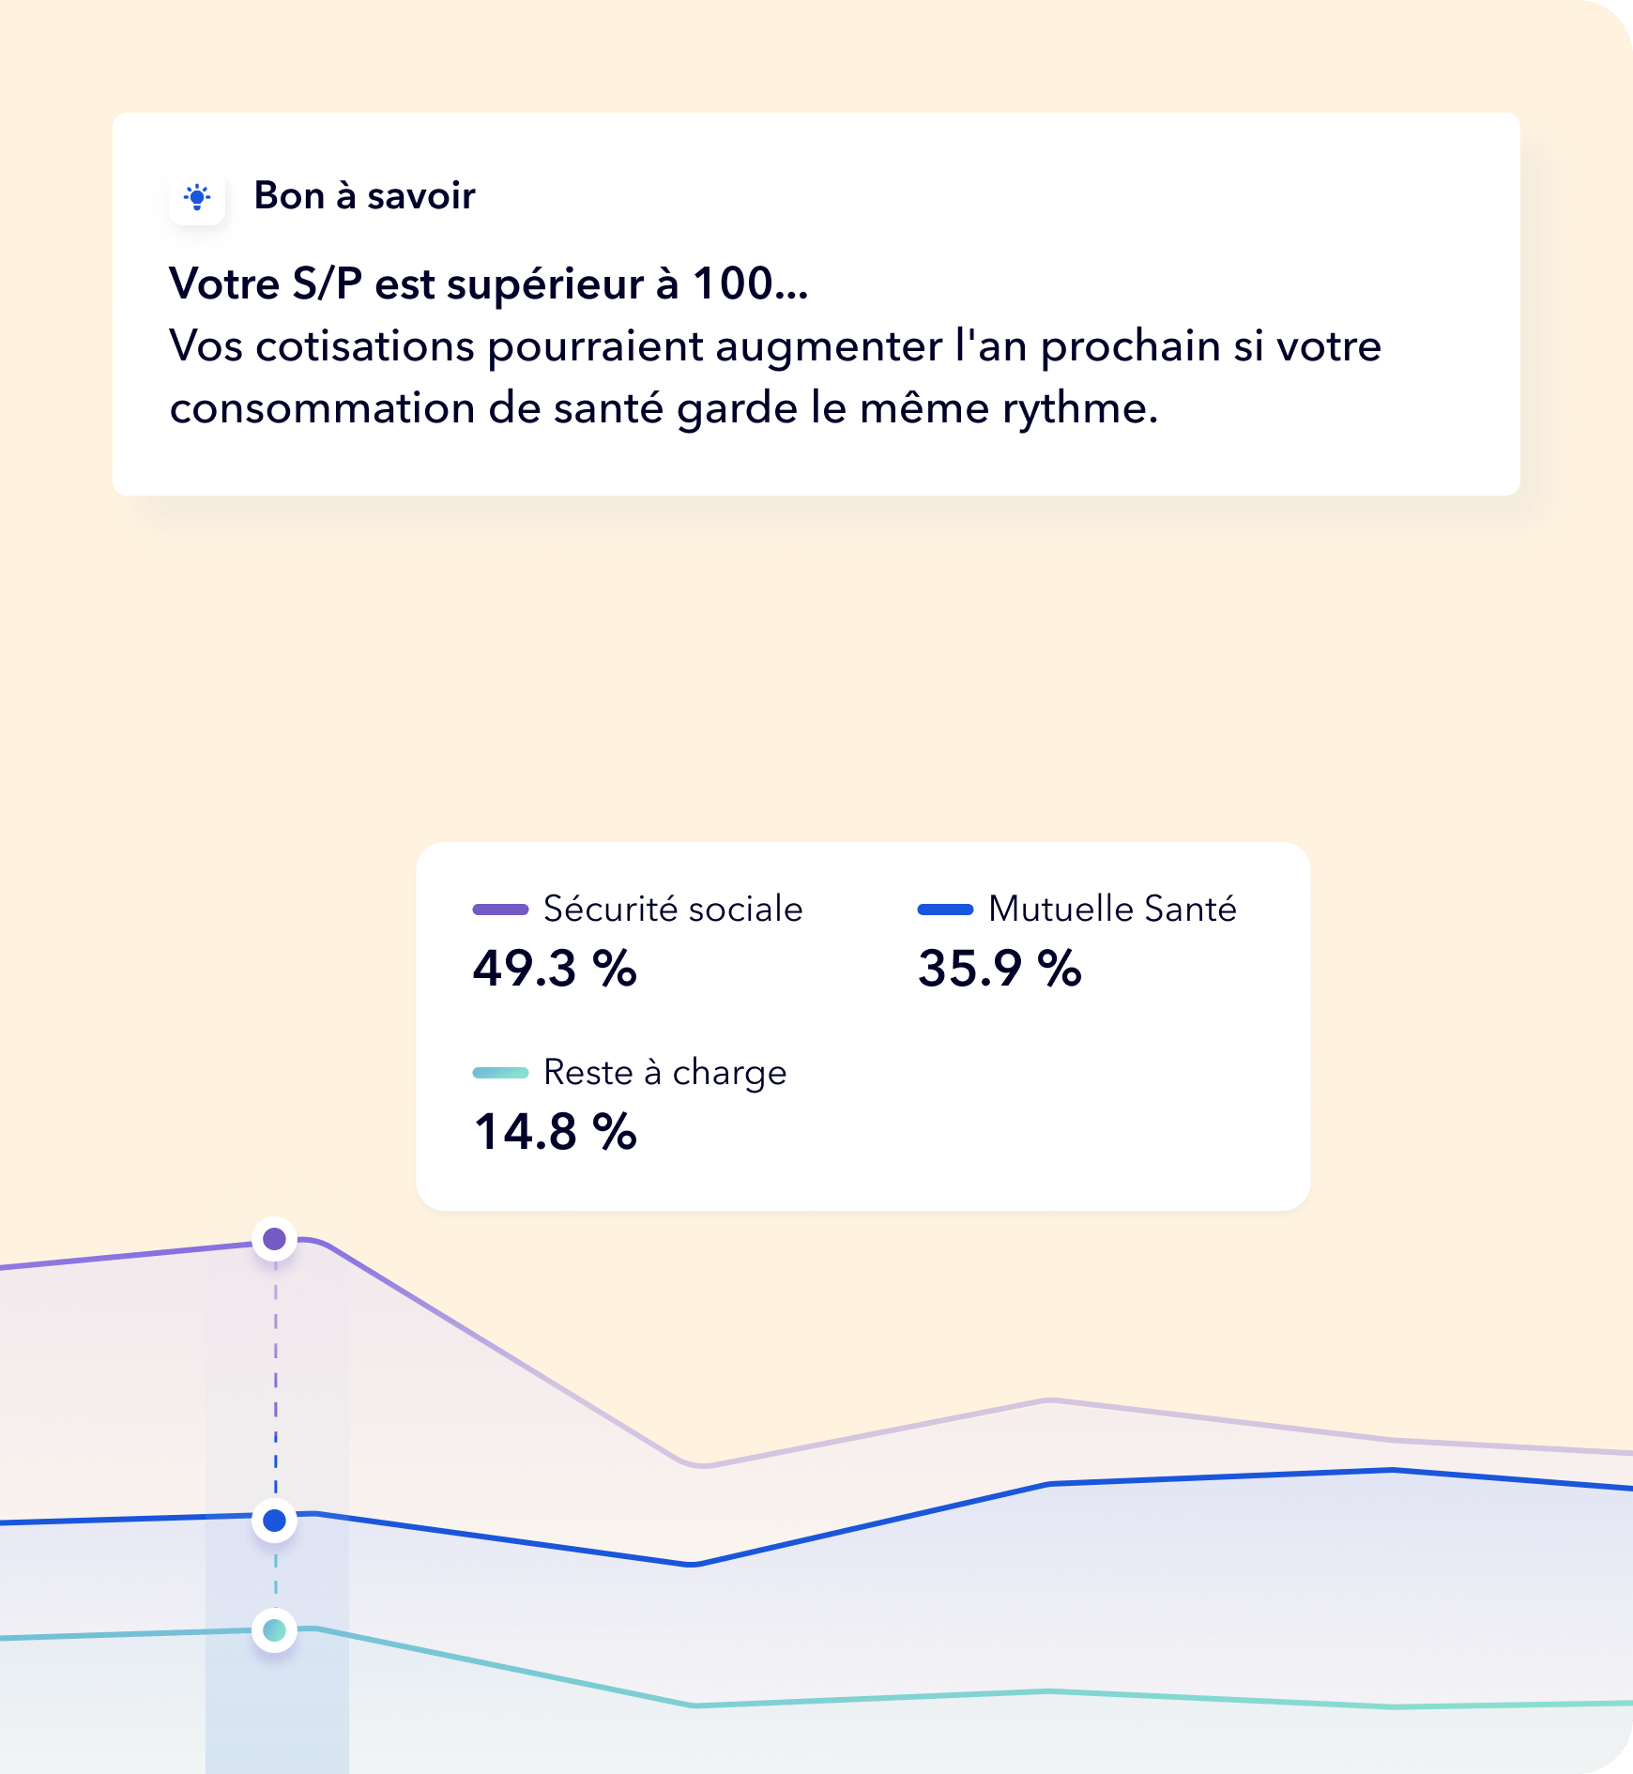Click the purple Sécurité sociale legend swatch
This screenshot has width=1633, height=1774.
tap(500, 909)
